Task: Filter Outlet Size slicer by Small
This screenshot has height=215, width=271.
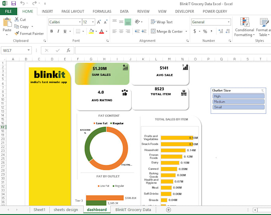Action: click(x=238, y=107)
